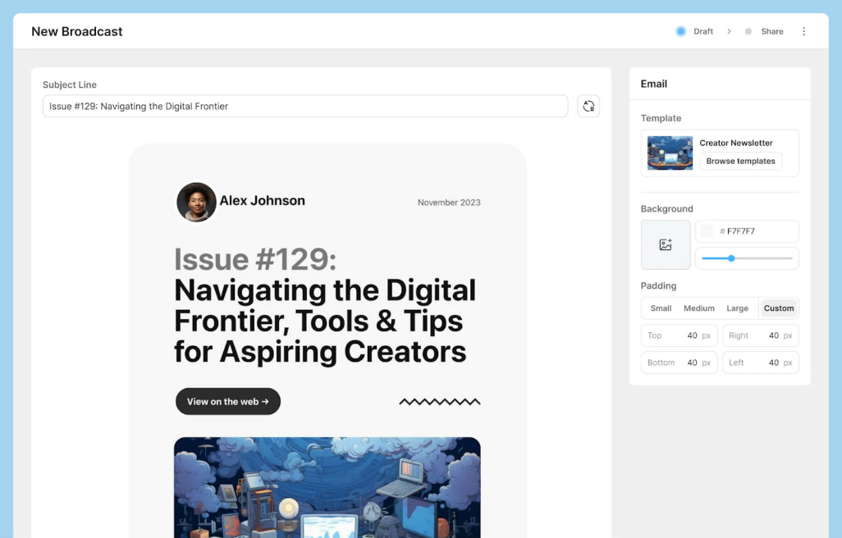842x538 pixels.
Task: Click the background image upload icon
Action: click(666, 244)
